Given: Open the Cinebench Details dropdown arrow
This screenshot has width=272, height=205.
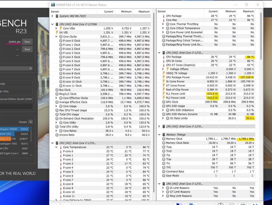Looking at the screenshot, I should tap(31, 122).
